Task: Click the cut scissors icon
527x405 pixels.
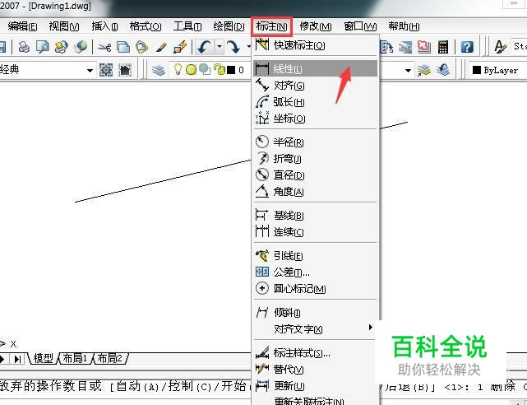Action: pos(104,47)
